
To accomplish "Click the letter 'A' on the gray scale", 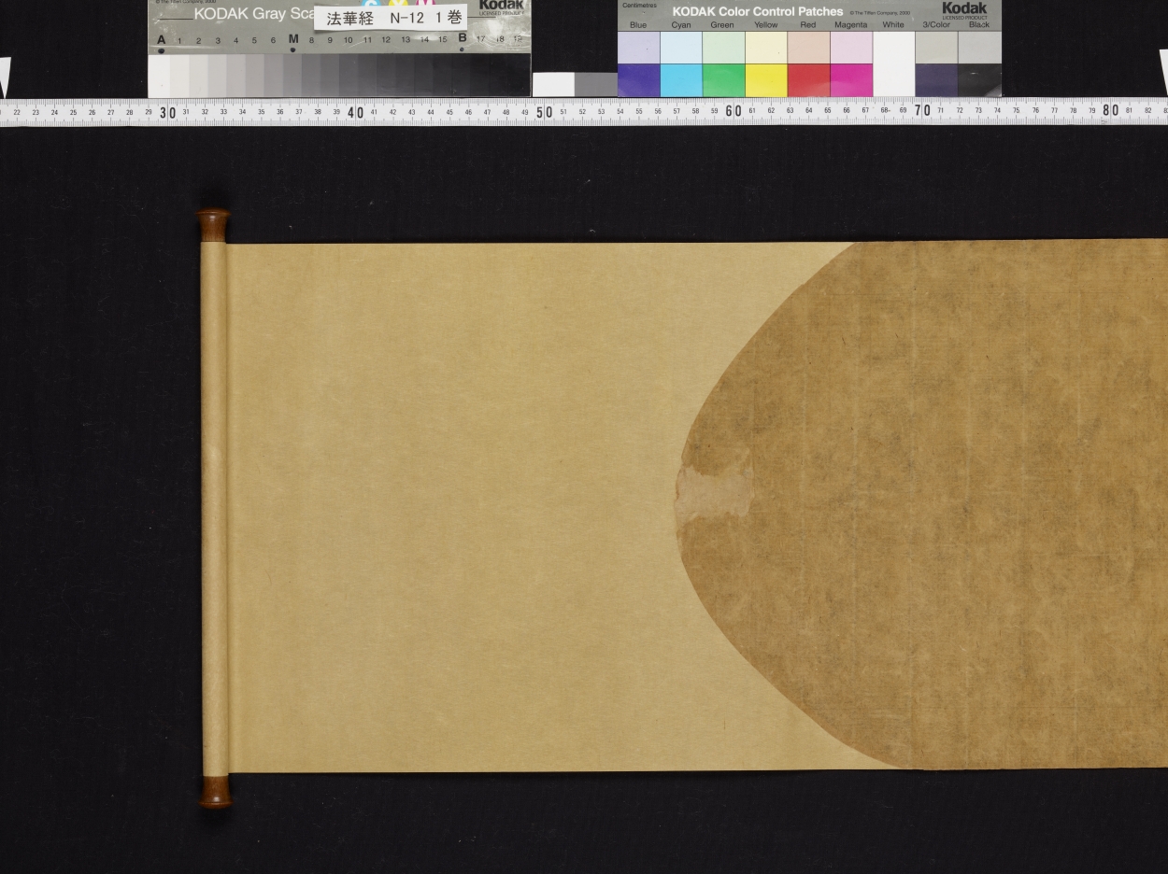I will point(162,40).
